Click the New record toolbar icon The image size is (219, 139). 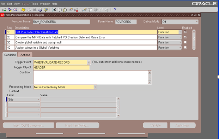coord(4,10)
